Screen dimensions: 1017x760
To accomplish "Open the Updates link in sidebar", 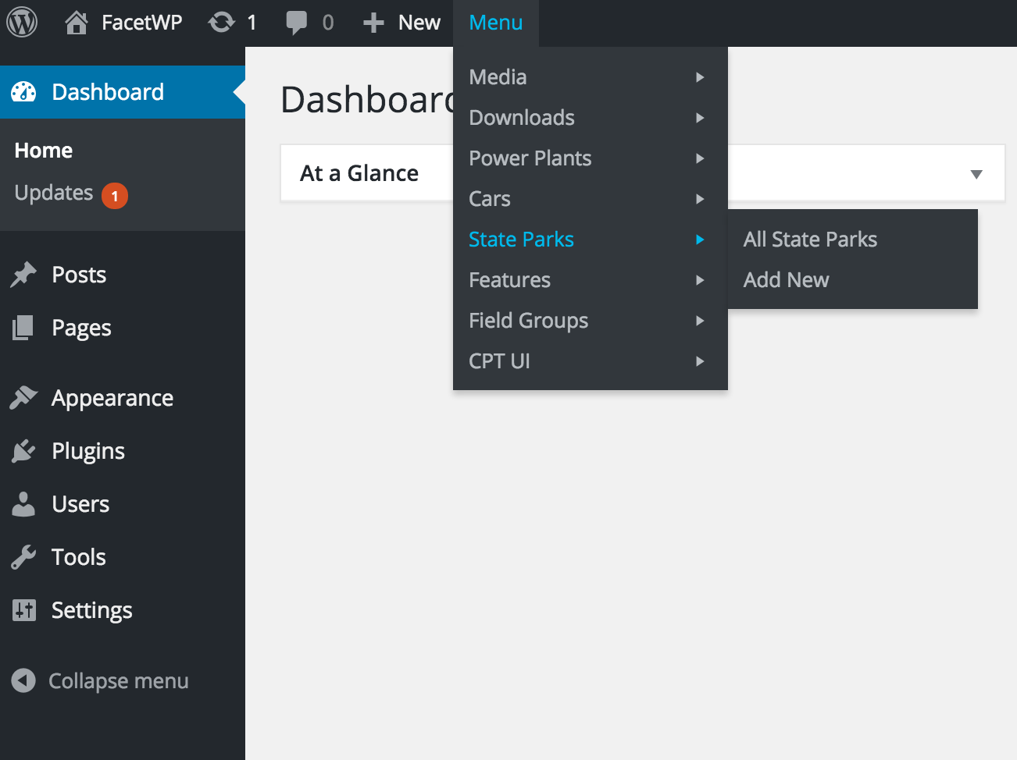I will [54, 193].
